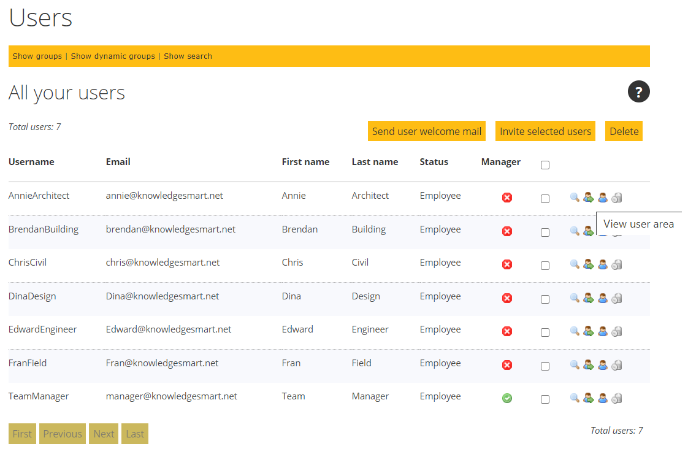Click Show search in the yellow bar
The height and width of the screenshot is (454, 688).
pos(188,56)
